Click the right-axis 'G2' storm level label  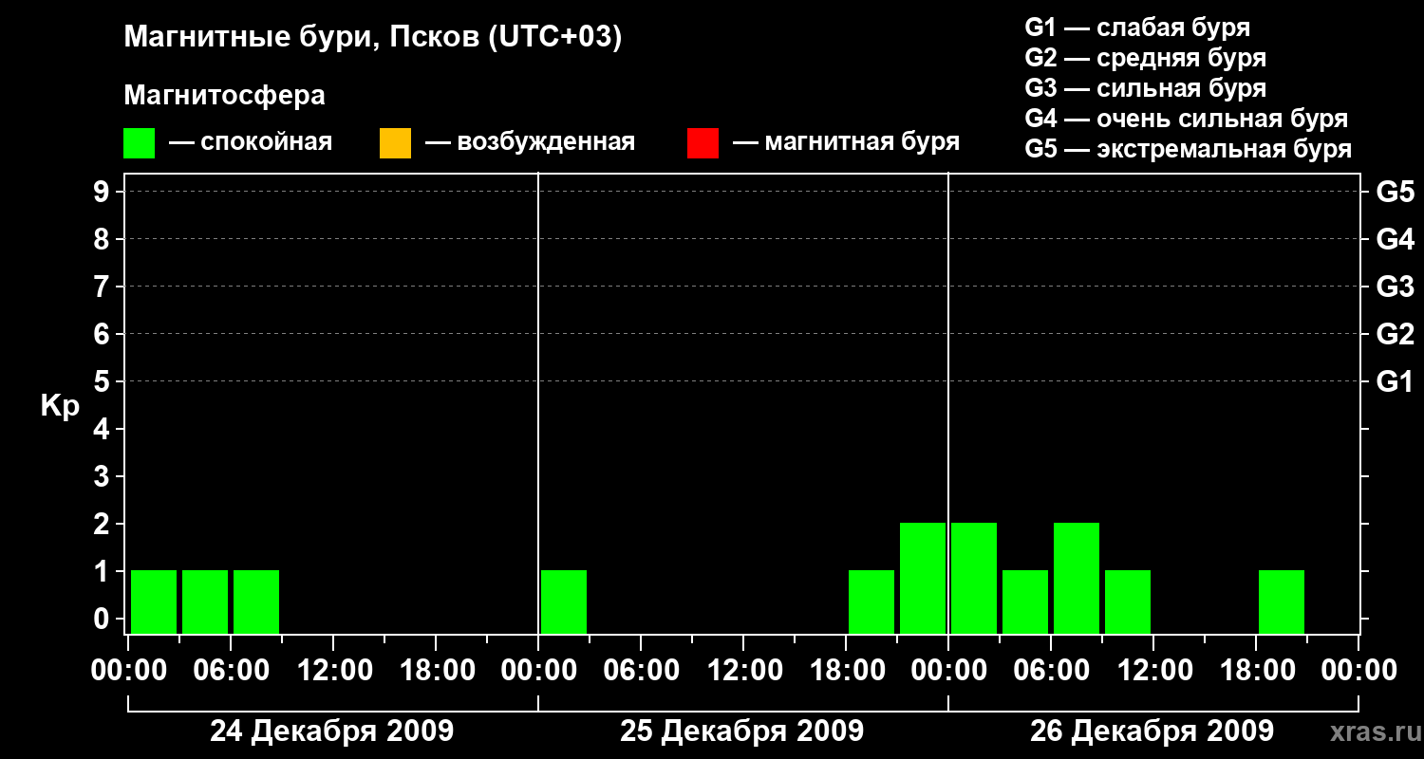[x=1395, y=334]
